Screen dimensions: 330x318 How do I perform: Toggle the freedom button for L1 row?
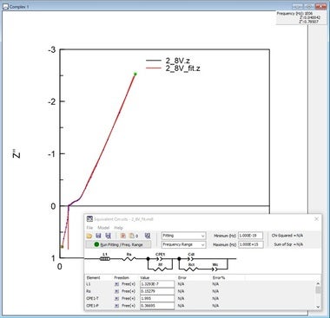[116, 284]
